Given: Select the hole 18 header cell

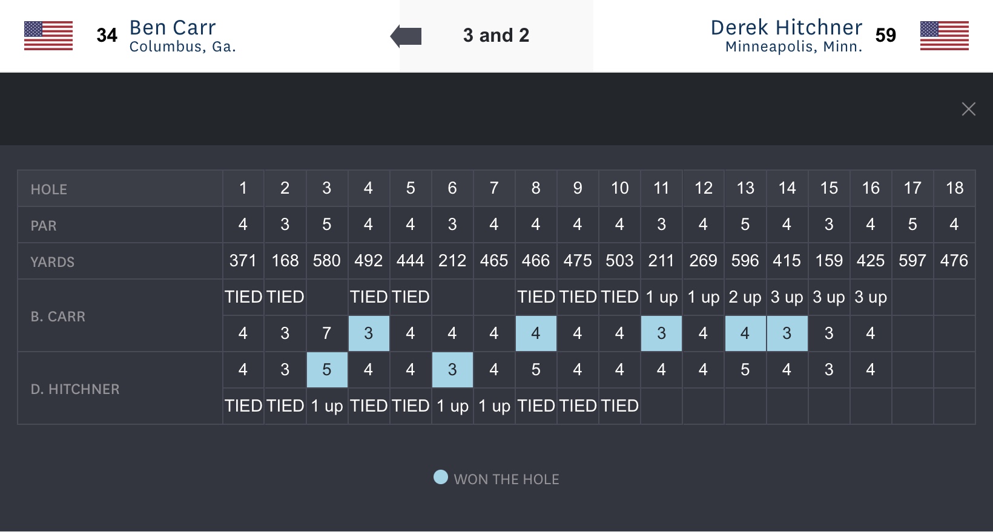Looking at the screenshot, I should [954, 188].
